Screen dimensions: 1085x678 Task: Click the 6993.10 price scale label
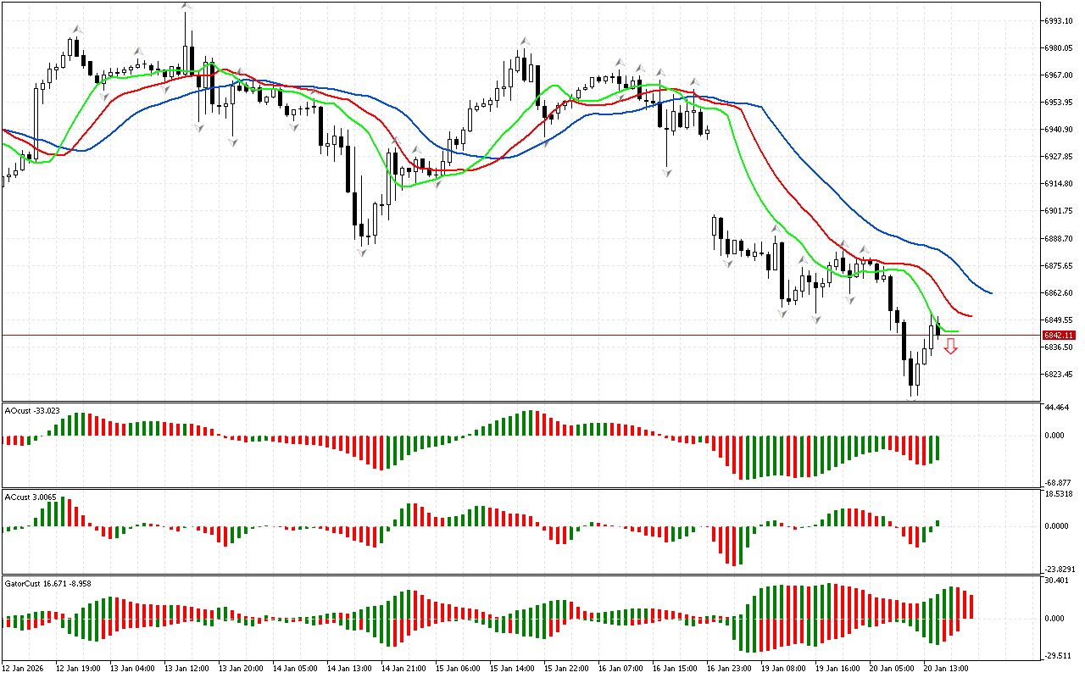pyautogui.click(x=1060, y=20)
